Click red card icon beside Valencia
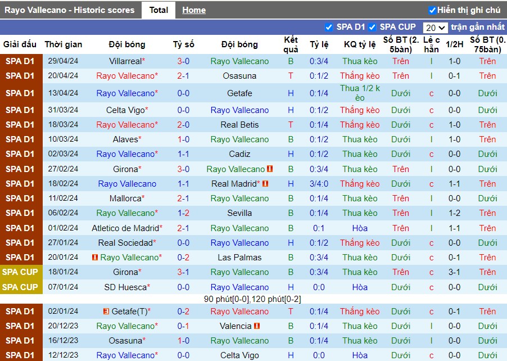Viewport: 507px width, 361px height. tap(257, 326)
